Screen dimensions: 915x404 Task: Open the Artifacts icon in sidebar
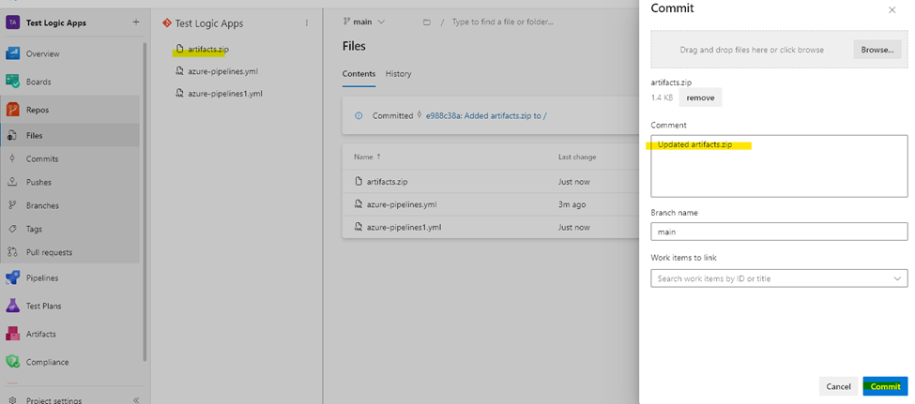(13, 334)
